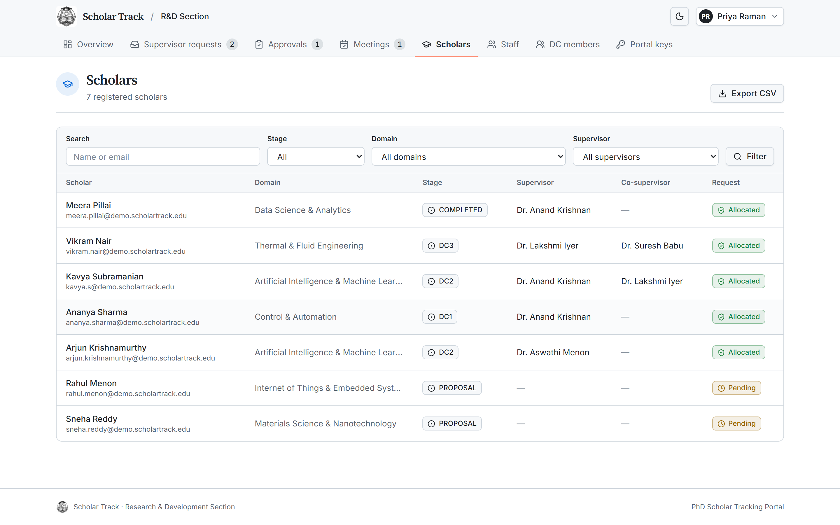Focus the Name or email search field
840x525 pixels.
[163, 157]
